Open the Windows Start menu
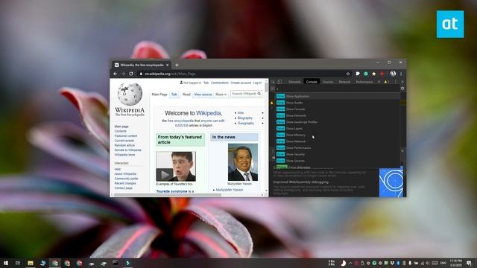Image resolution: width=477 pixels, height=268 pixels. (6, 263)
